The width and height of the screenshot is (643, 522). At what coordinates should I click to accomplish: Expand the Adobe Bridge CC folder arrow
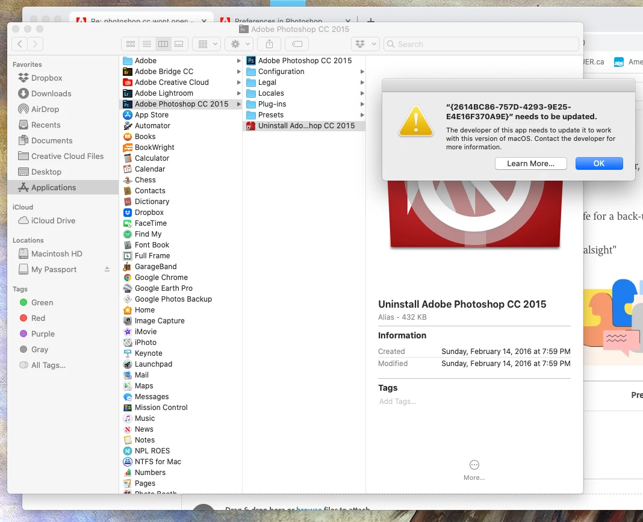[x=238, y=72]
